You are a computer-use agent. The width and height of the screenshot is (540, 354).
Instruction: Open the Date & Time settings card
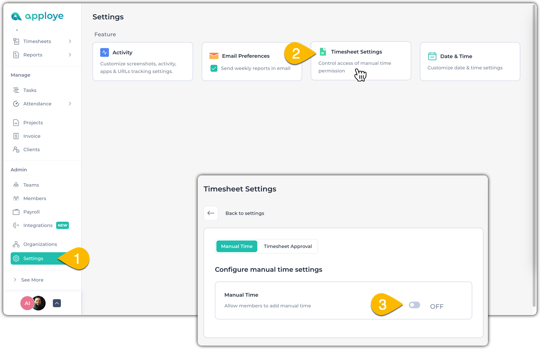470,61
